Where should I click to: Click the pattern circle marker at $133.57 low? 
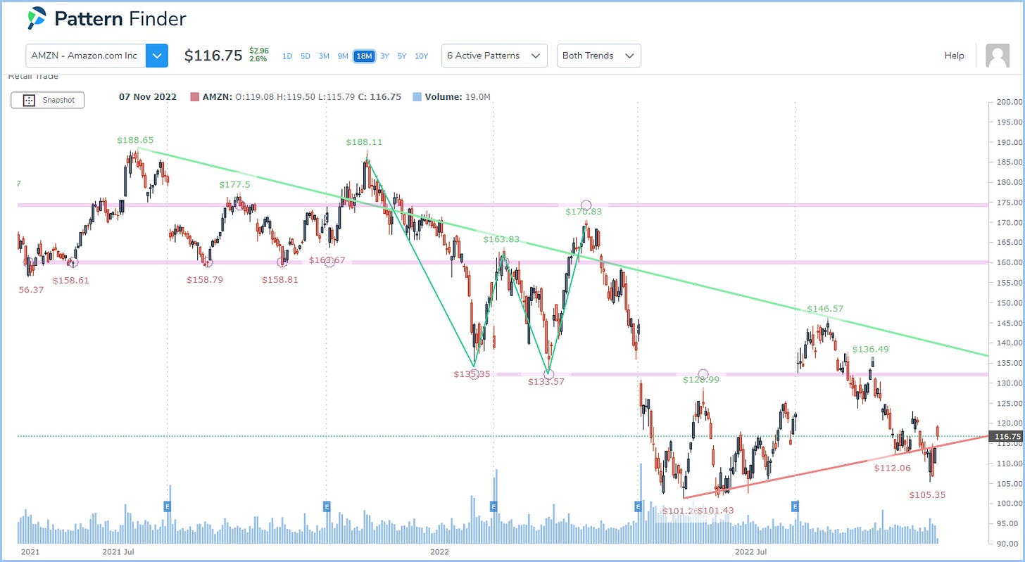tap(548, 374)
